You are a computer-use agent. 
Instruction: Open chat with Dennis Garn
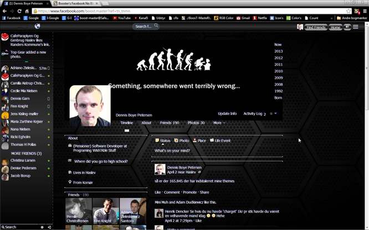click(25, 98)
